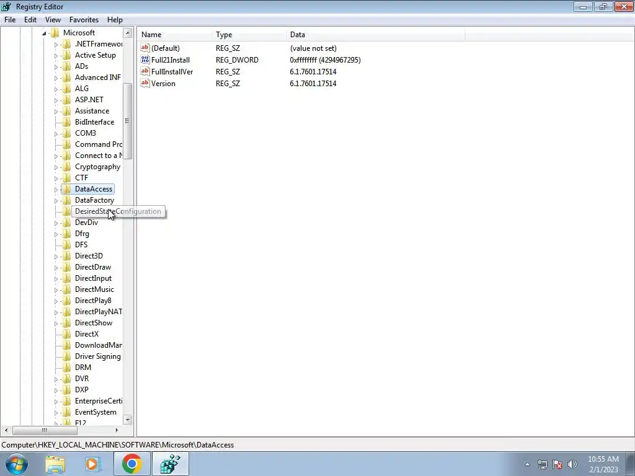
Task: Click the tree horizontal scroll right arrow
Action: (117, 430)
